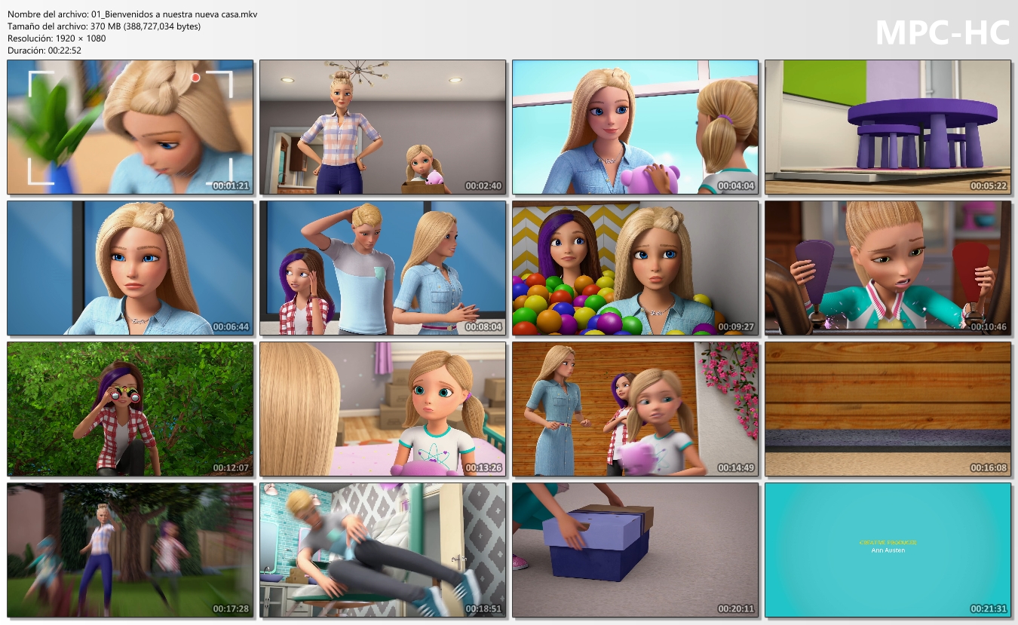Select the 'Duración: 00:22:52' line
The image size is (1018, 625).
(x=44, y=51)
